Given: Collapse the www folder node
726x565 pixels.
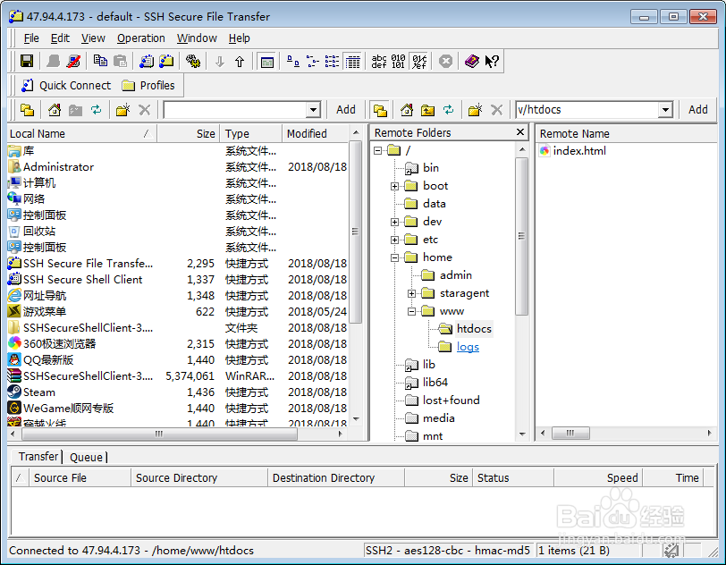Looking at the screenshot, I should click(x=411, y=312).
